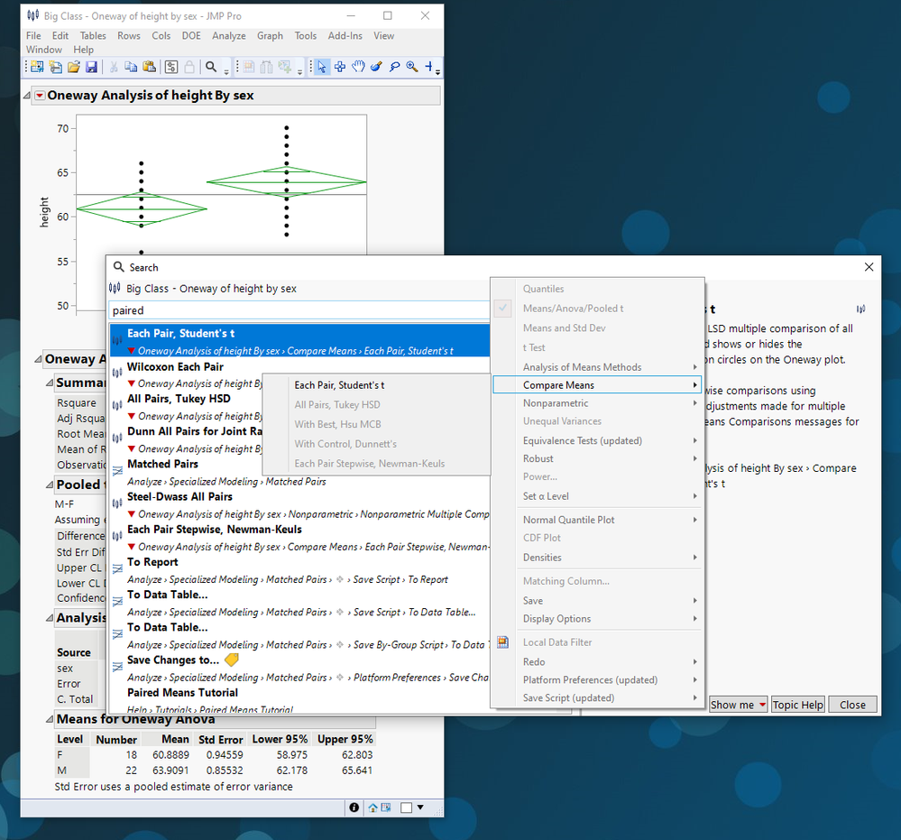Click the Preferences sliders icon in toolbar

tap(171, 67)
